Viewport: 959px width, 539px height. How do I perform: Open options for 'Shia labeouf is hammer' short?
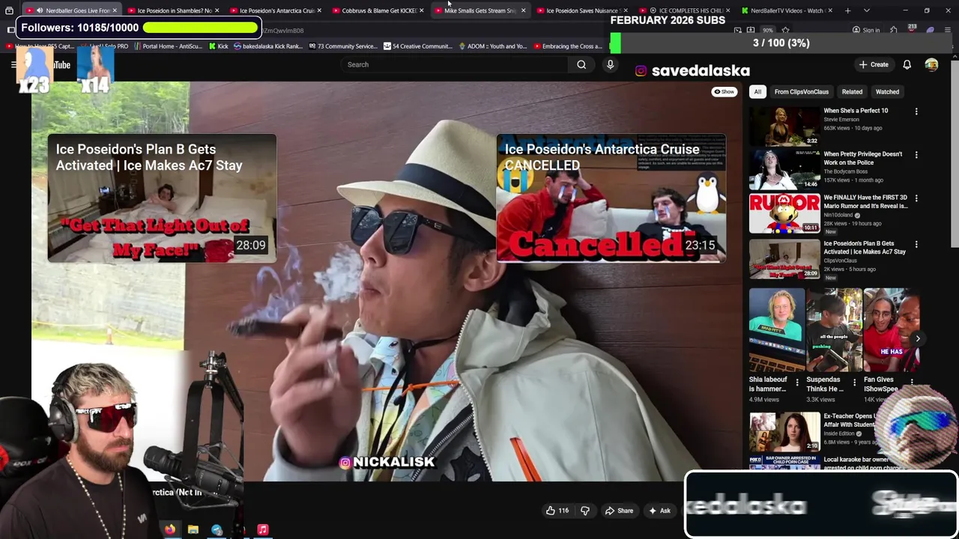point(797,382)
